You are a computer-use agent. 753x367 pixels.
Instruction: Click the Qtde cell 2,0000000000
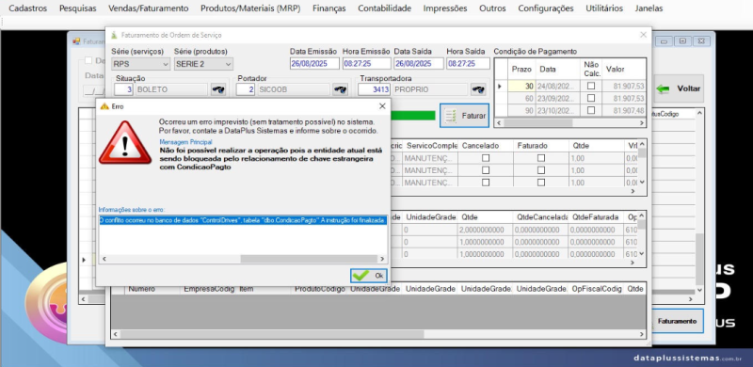[x=486, y=231]
